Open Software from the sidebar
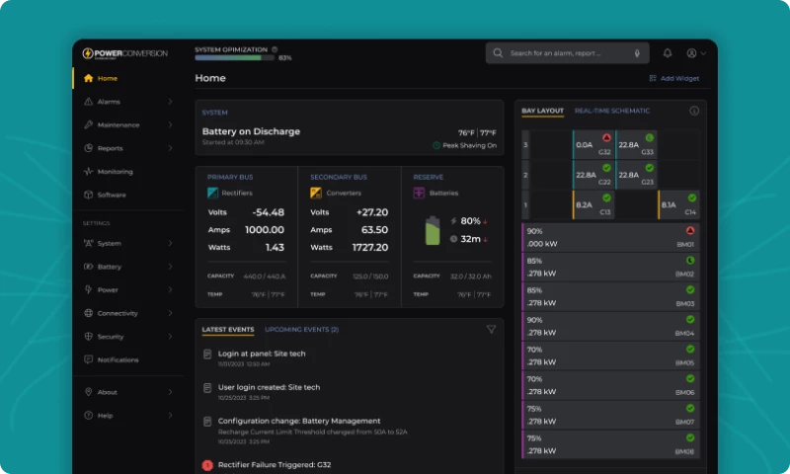Screen dimensions: 790x474 click(x=112, y=195)
